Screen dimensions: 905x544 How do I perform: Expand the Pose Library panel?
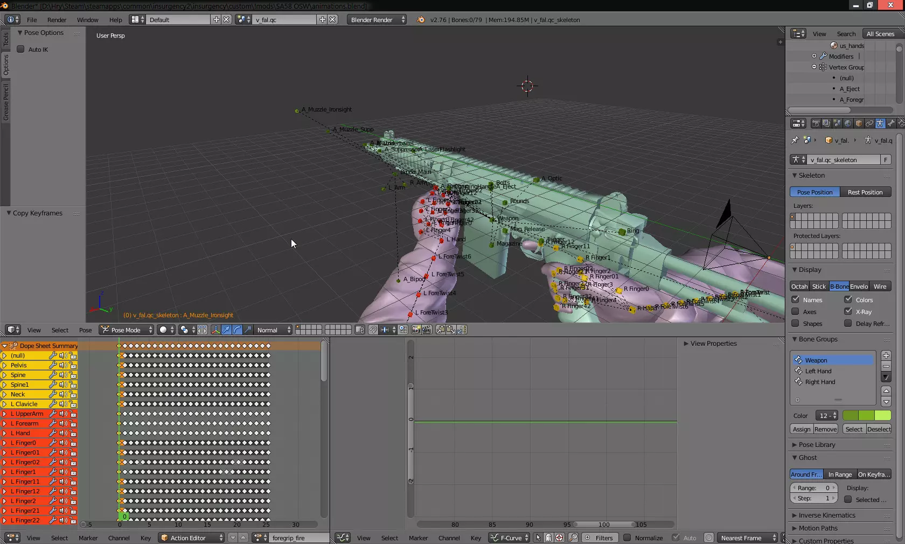(817, 444)
